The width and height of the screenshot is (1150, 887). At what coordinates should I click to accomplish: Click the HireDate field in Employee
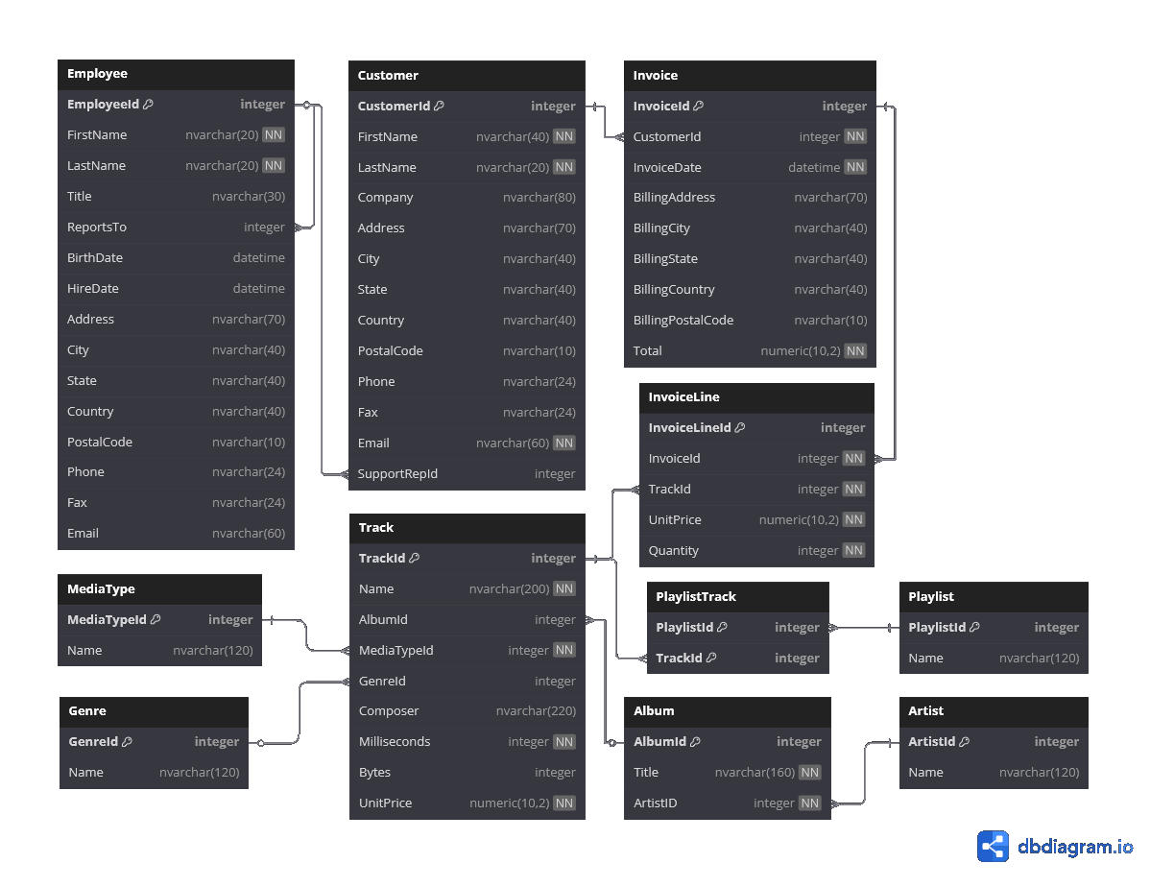pos(176,288)
